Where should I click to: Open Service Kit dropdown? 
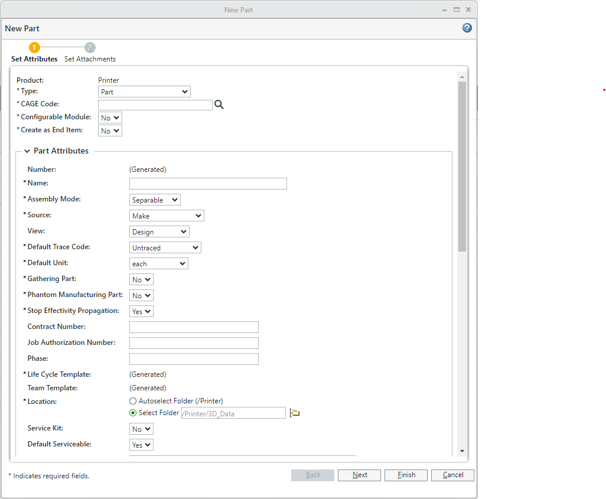pyautogui.click(x=141, y=429)
